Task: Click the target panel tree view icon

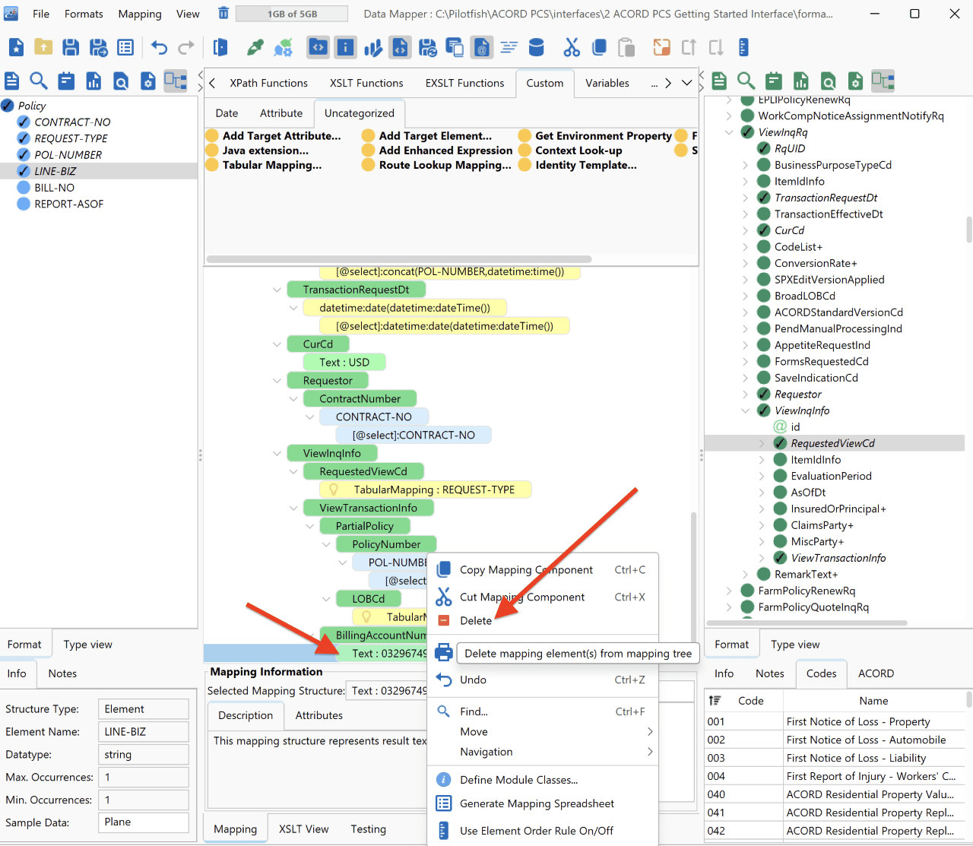Action: (x=883, y=81)
